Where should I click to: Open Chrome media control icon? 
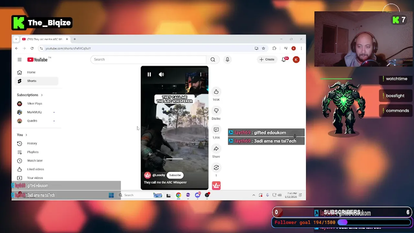coord(286,49)
